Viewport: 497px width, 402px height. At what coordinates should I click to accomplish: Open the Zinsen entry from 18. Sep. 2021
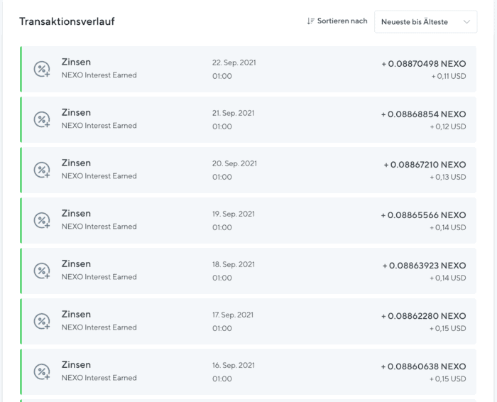click(x=248, y=271)
